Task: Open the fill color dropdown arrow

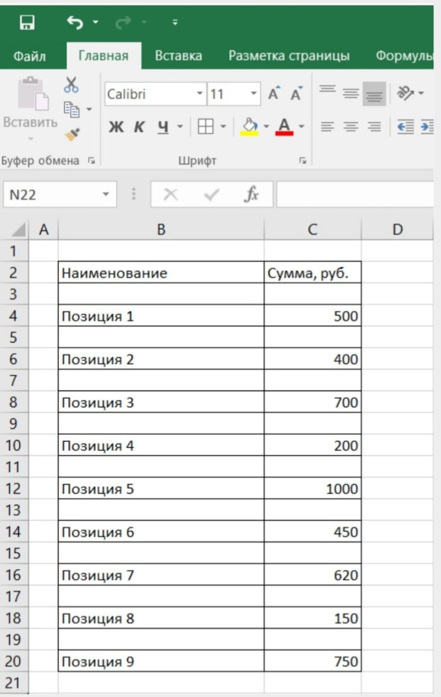Action: (x=266, y=127)
